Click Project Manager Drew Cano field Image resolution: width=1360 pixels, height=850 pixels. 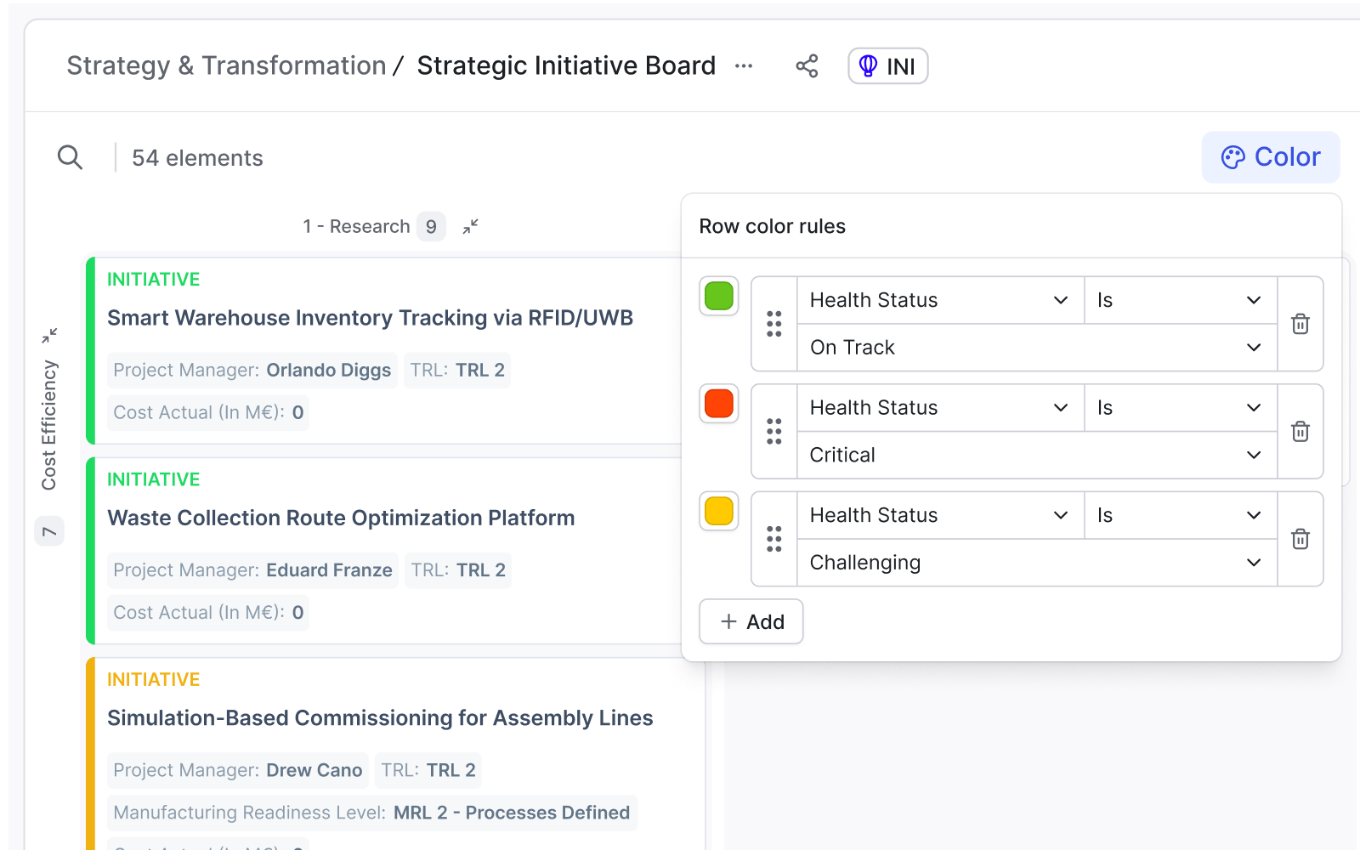(238, 771)
